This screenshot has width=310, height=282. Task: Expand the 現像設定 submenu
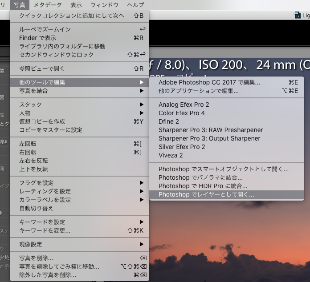click(x=79, y=244)
